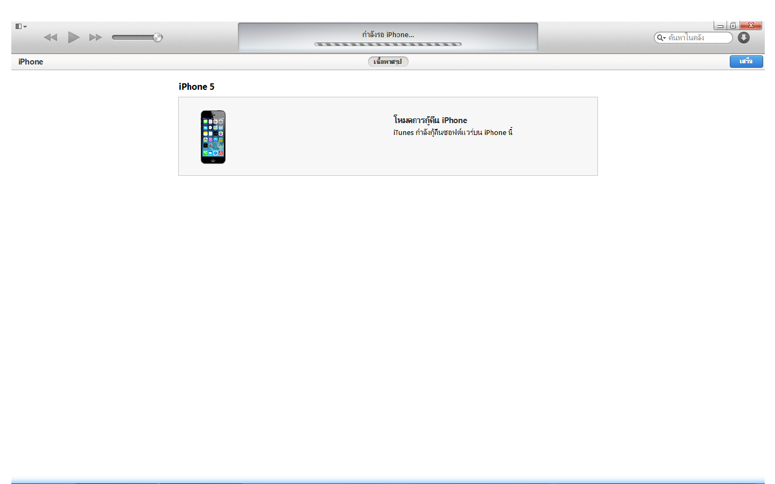Click the "โหมดการกู้คืน iPhone" title
Screen dimensions: 775x484
[430, 120]
